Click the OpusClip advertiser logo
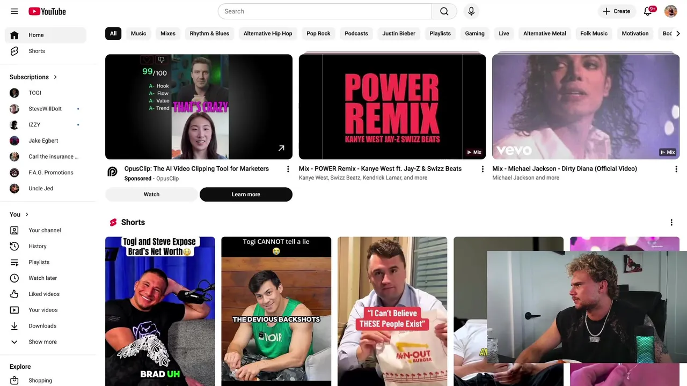The height and width of the screenshot is (386, 687). tap(112, 172)
